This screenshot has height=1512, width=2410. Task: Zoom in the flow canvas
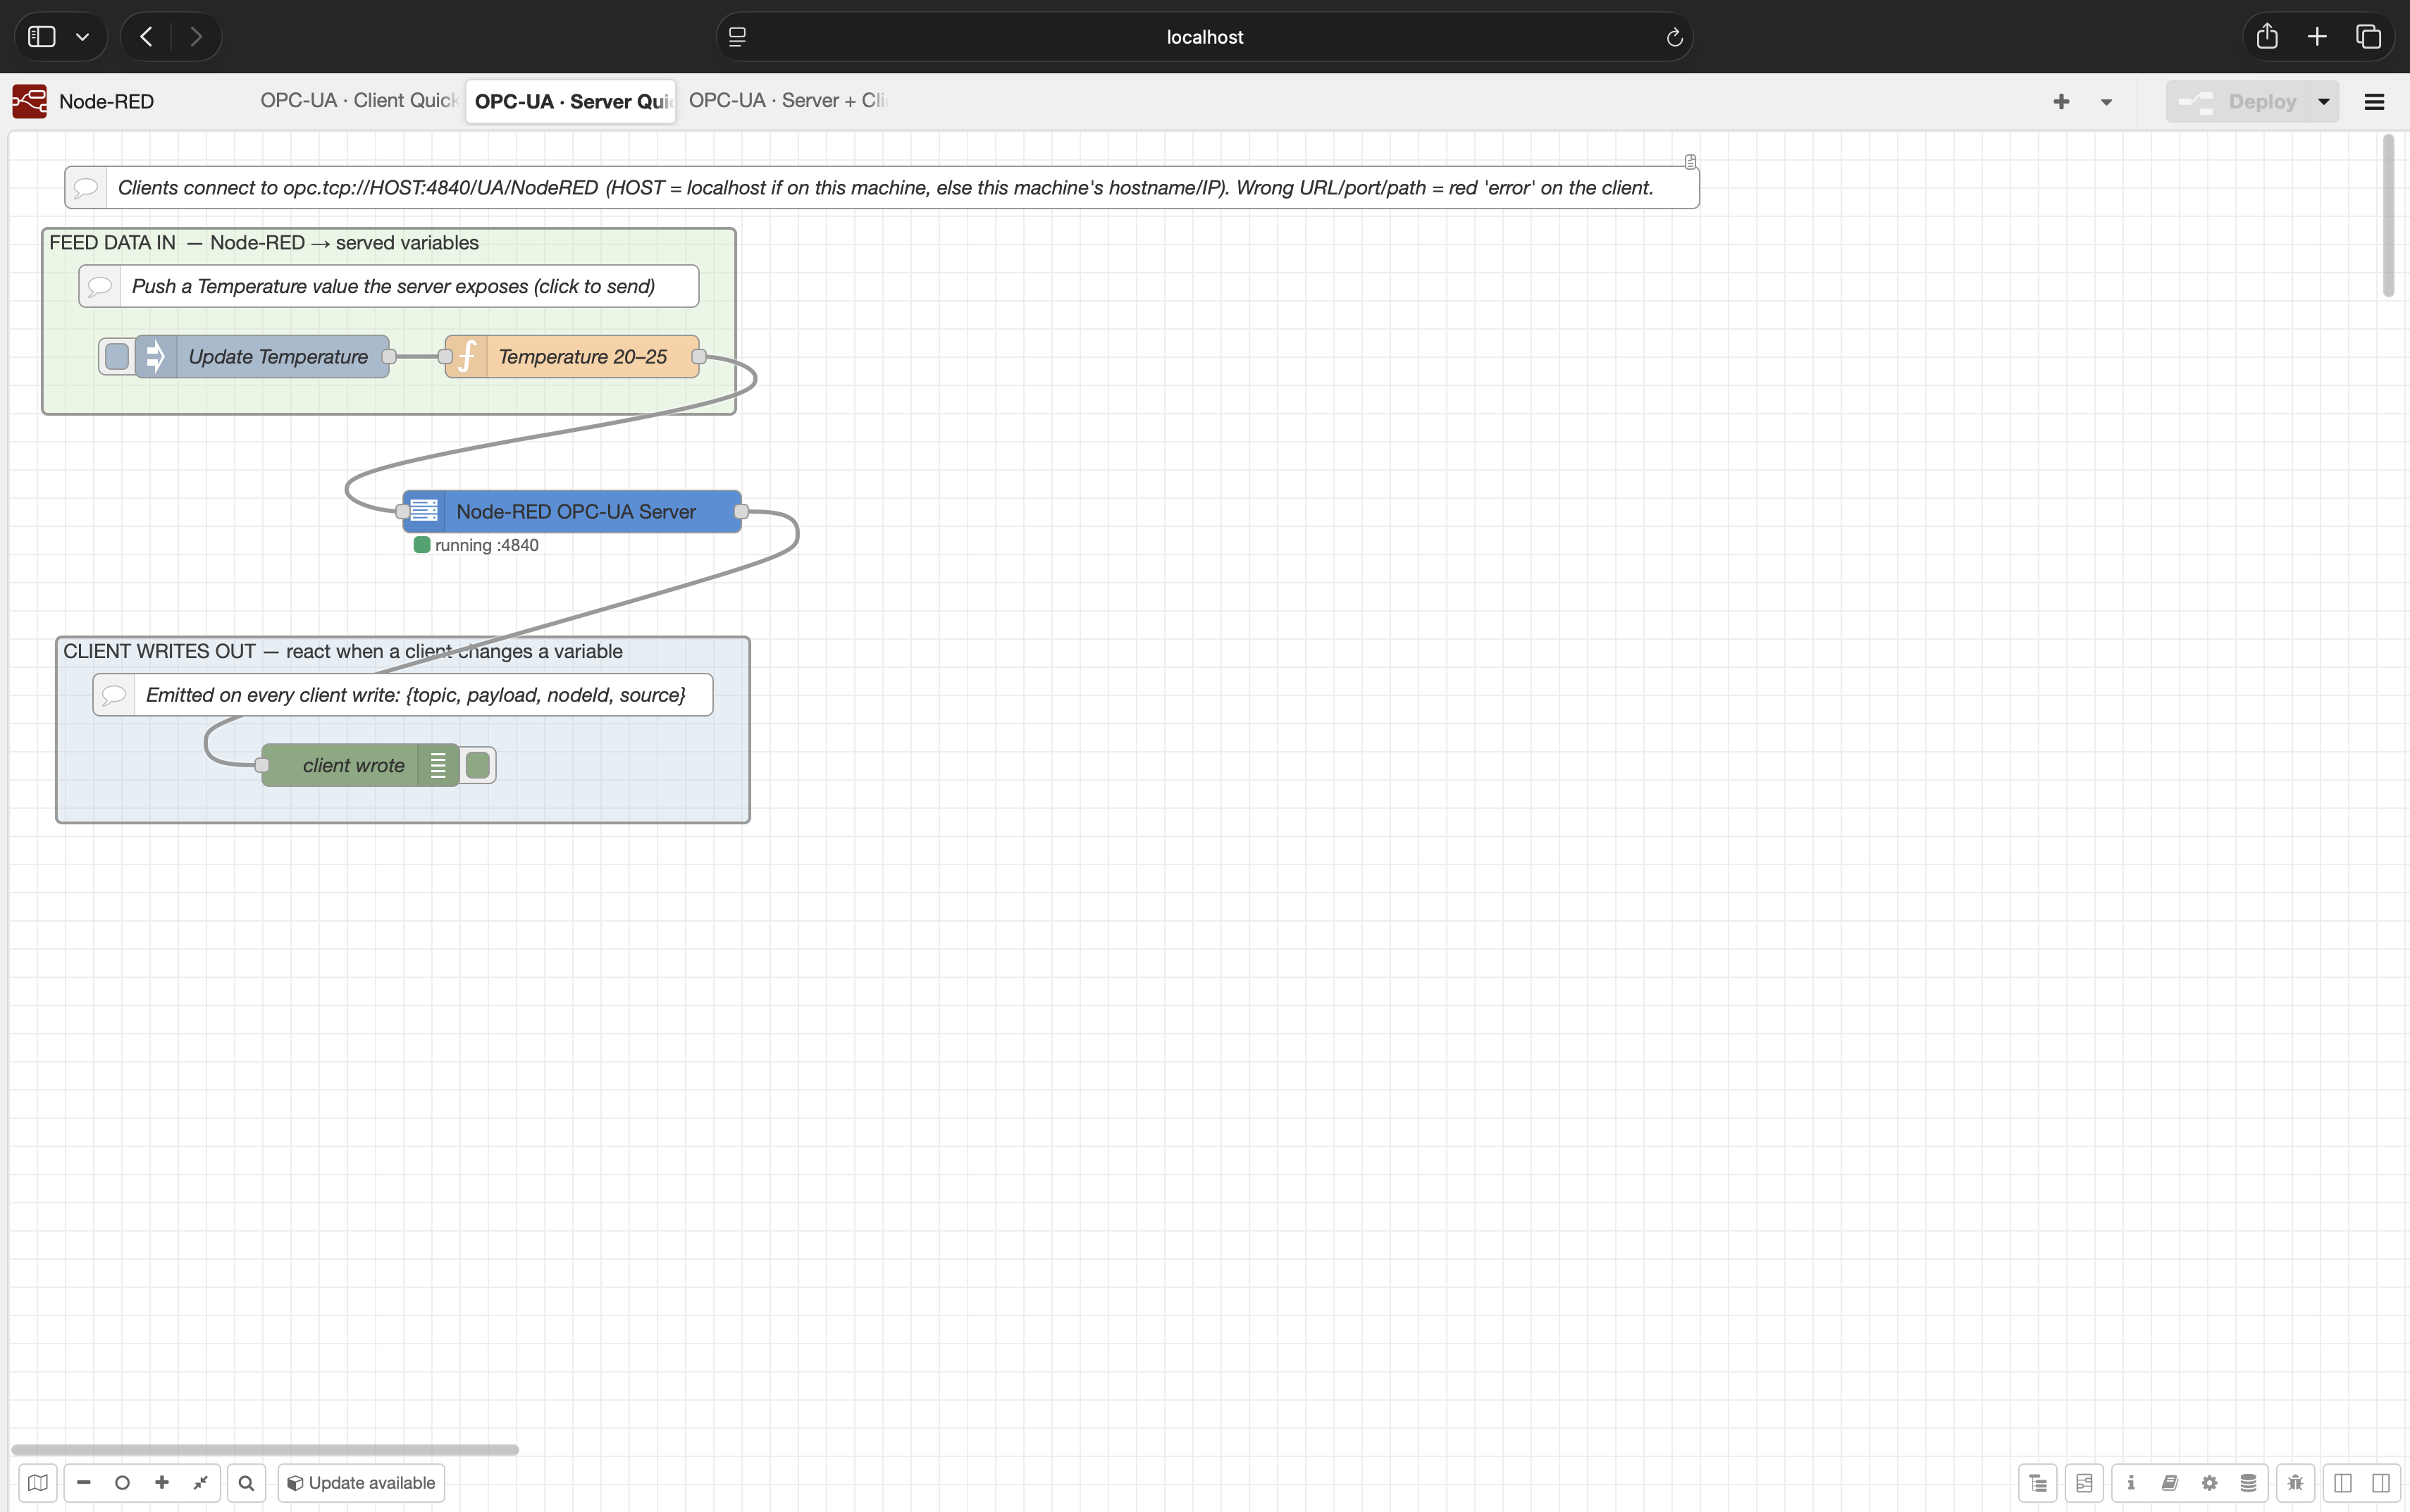[161, 1482]
